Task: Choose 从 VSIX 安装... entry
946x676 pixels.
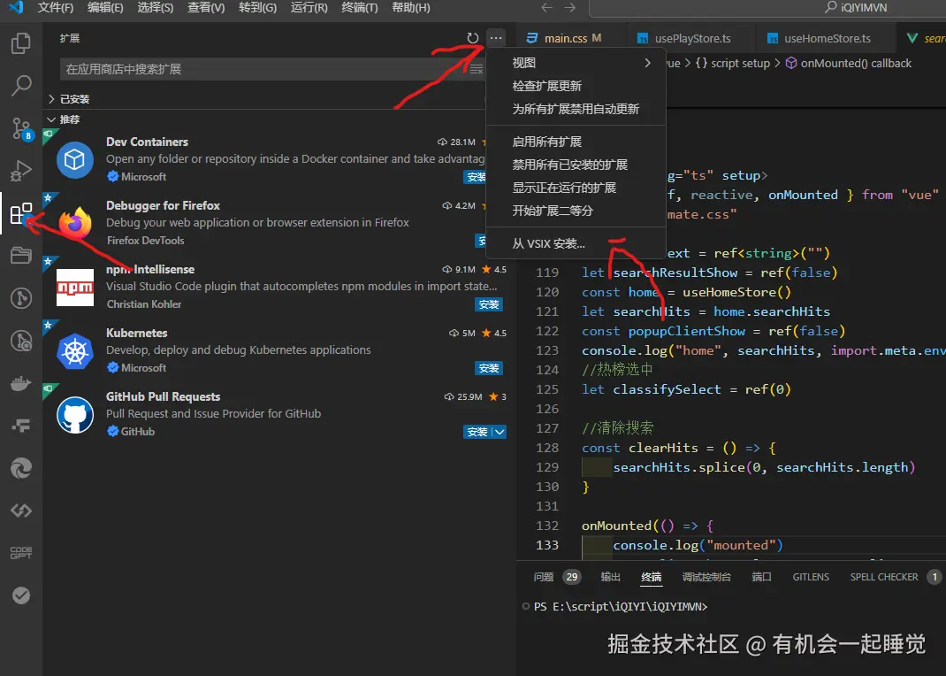Action: (576, 244)
